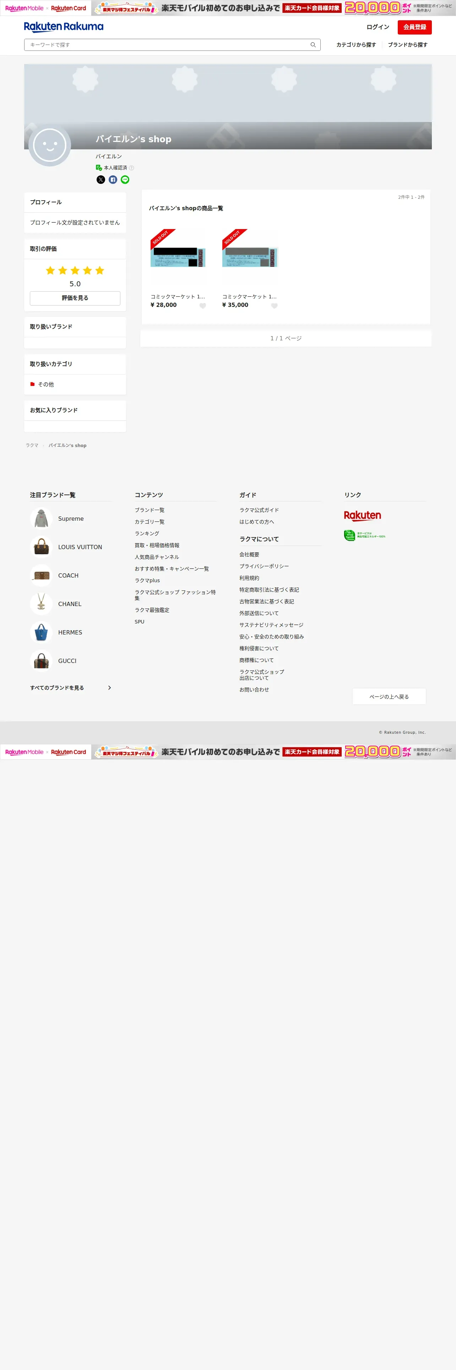Click the shop profile avatar
The image size is (456, 1370).
pos(49,145)
